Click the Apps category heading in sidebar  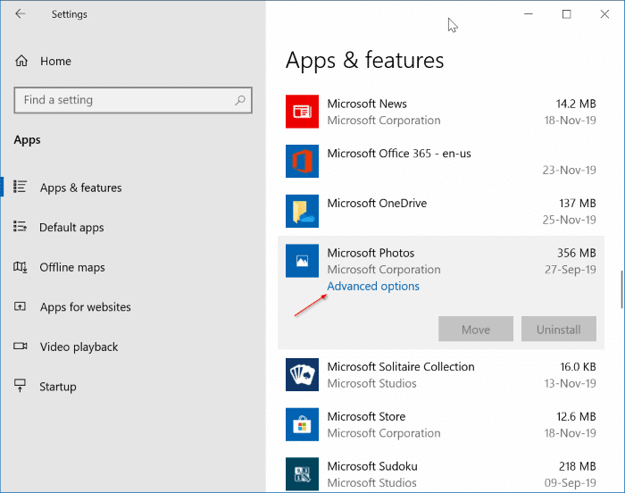[x=27, y=140]
